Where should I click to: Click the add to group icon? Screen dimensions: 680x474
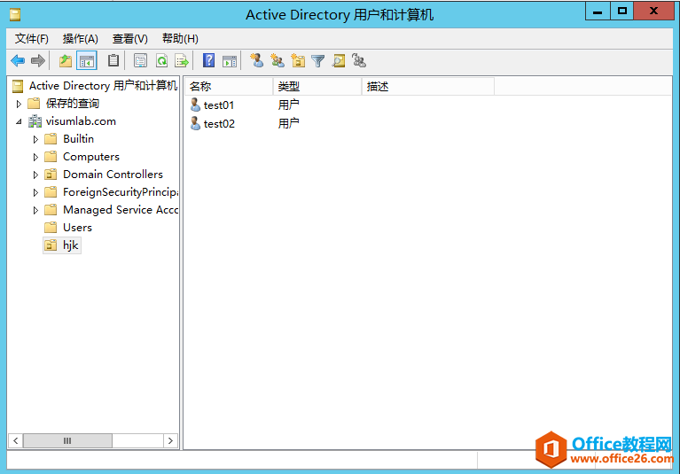point(359,60)
